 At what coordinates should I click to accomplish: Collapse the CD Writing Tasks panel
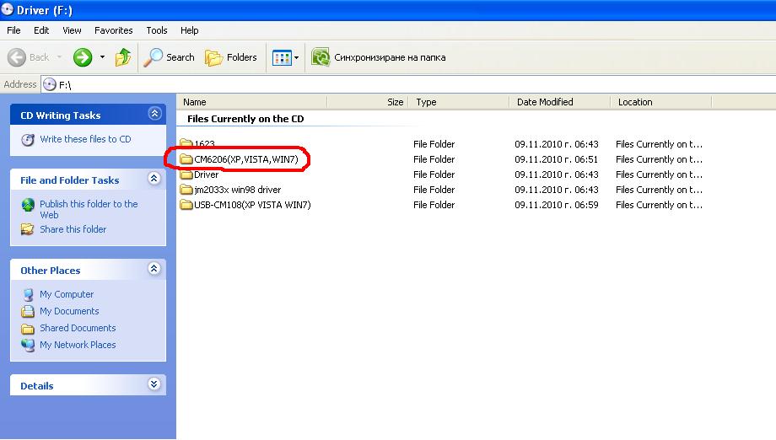pyautogui.click(x=154, y=114)
